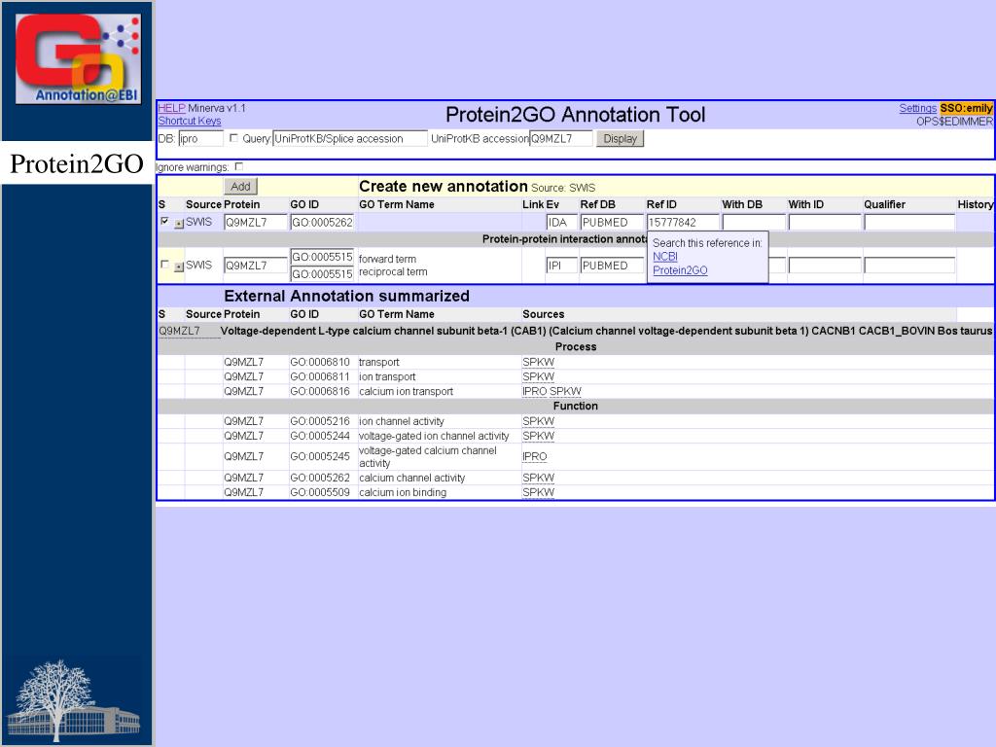Image resolution: width=996 pixels, height=747 pixels.
Task: Click the tree and building image
Action: click(73, 700)
